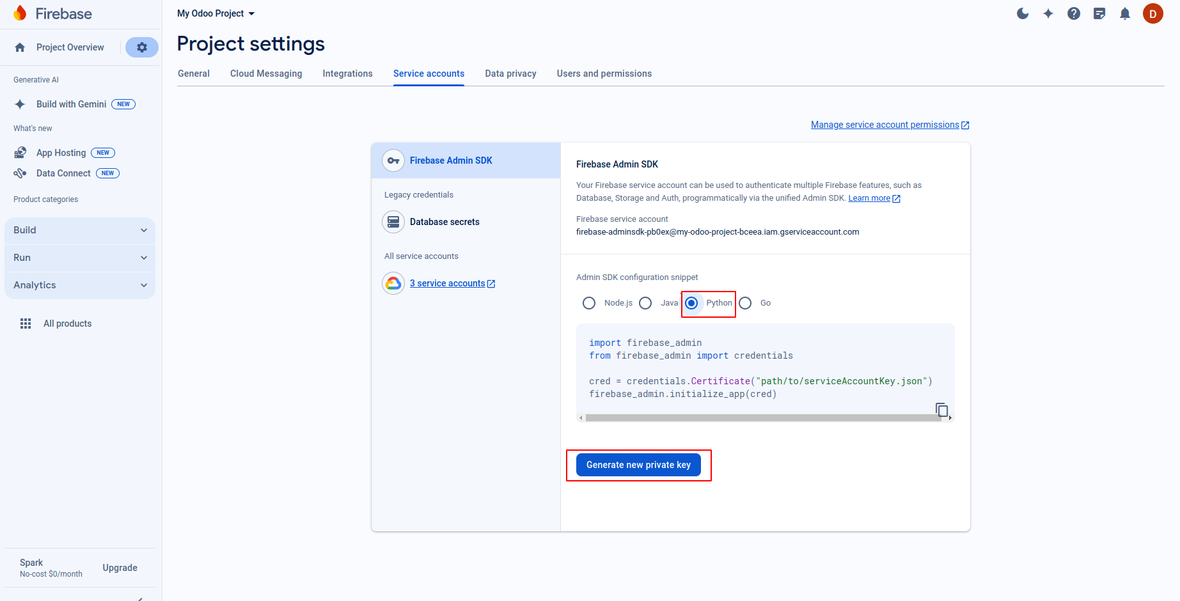Viewport: 1180px width, 601px height.
Task: Copy the code snippet with the copy icon
Action: (941, 409)
